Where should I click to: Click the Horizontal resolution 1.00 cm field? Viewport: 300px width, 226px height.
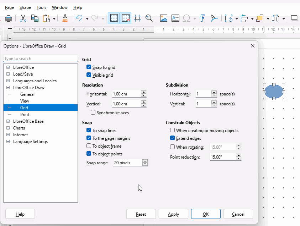126,94
